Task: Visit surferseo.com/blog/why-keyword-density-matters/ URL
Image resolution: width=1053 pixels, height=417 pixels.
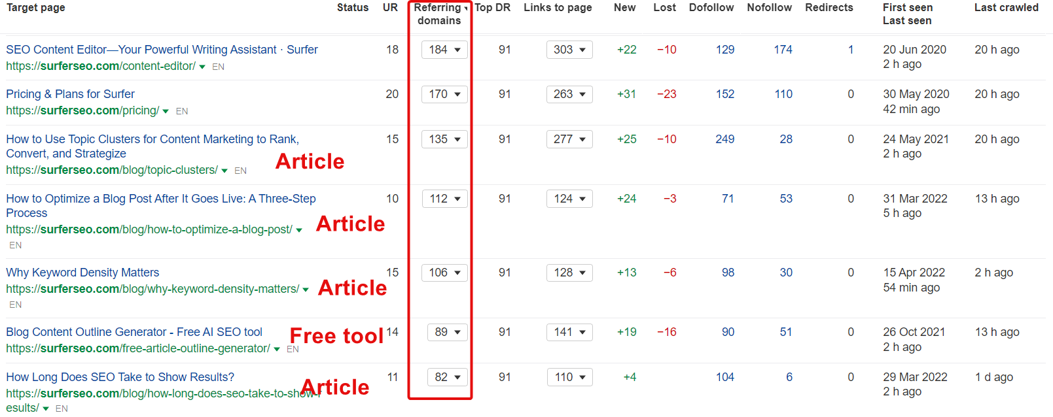Action: pos(152,289)
